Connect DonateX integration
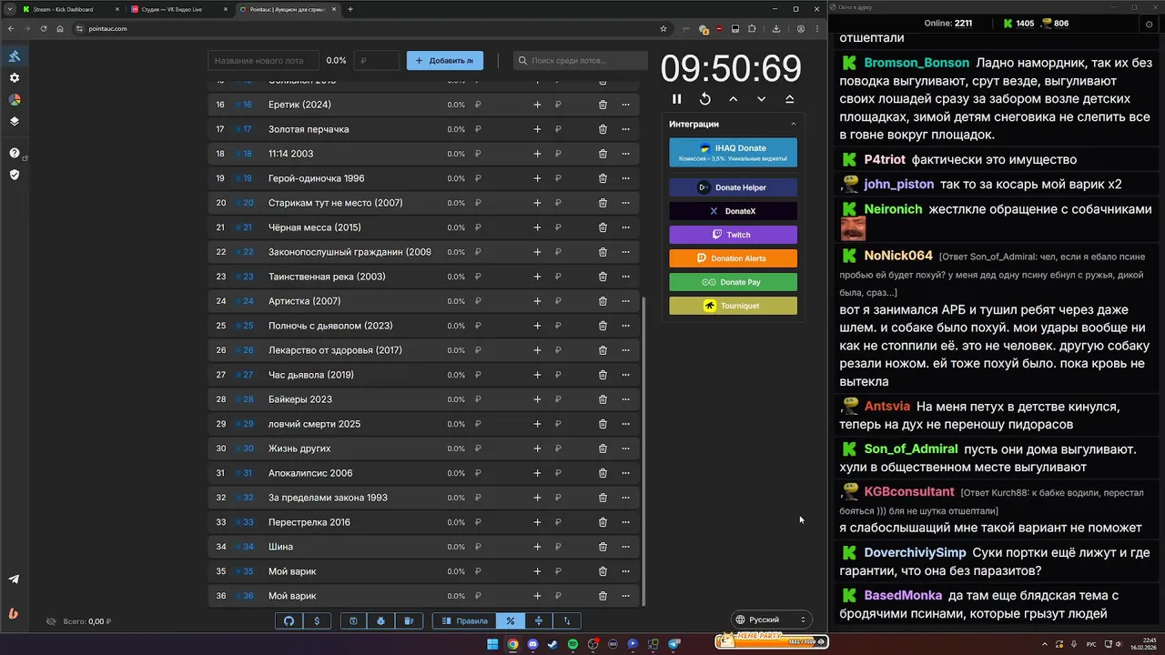The height and width of the screenshot is (655, 1165). click(733, 211)
